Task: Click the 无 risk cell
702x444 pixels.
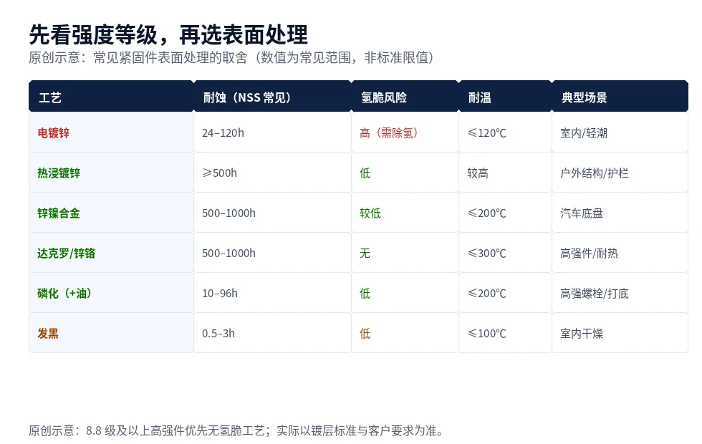Action: point(405,253)
